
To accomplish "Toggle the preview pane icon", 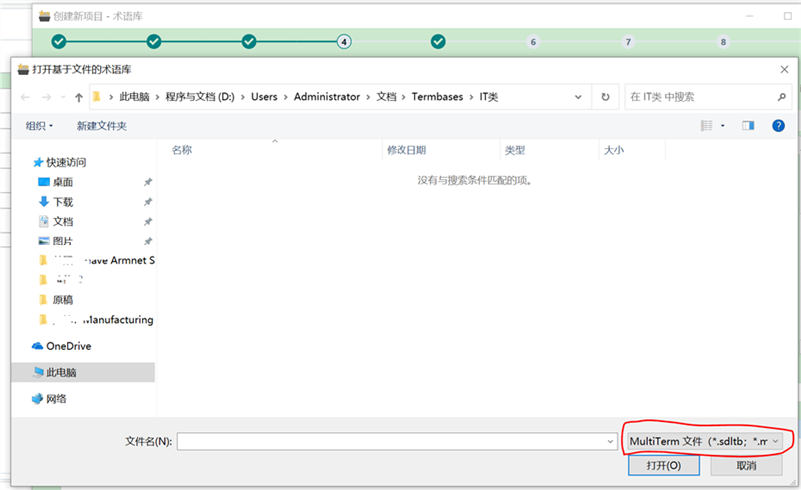I will tap(748, 125).
